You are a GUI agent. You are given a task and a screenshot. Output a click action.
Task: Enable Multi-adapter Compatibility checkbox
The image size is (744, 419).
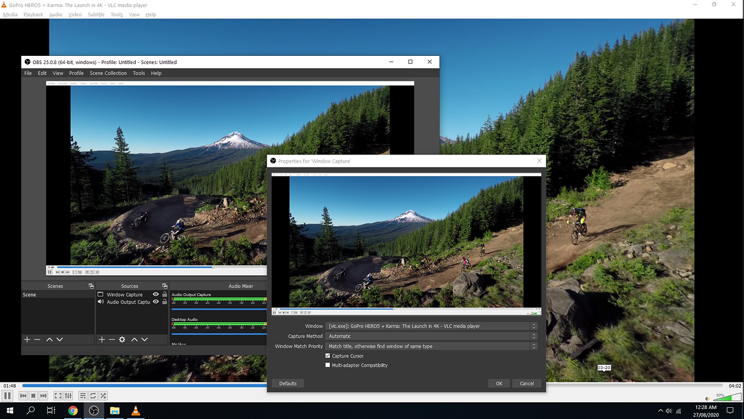328,365
